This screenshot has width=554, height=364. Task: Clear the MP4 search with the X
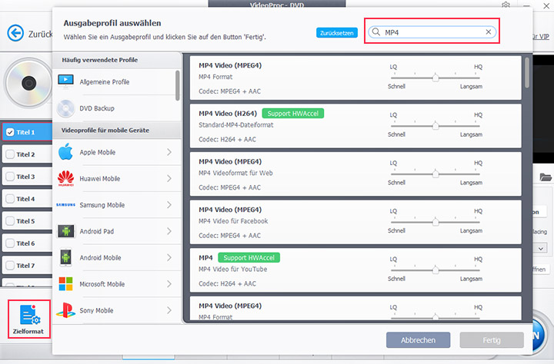[x=489, y=32]
